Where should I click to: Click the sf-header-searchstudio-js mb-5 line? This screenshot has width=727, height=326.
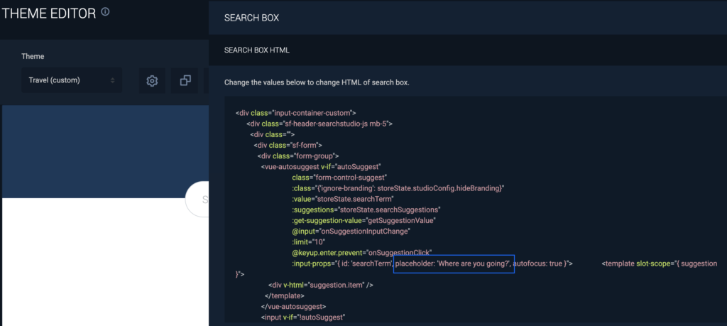point(320,124)
